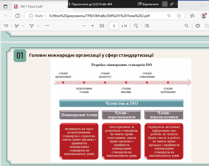Image resolution: width=209 pixels, height=166 pixels.
Task: Click the red box starting 'спостерігають за'
Action: point(121,141)
